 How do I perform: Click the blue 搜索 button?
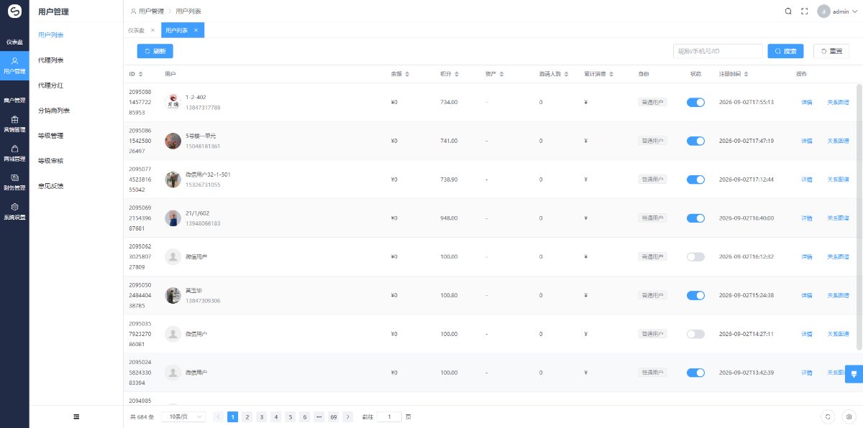[786, 51]
